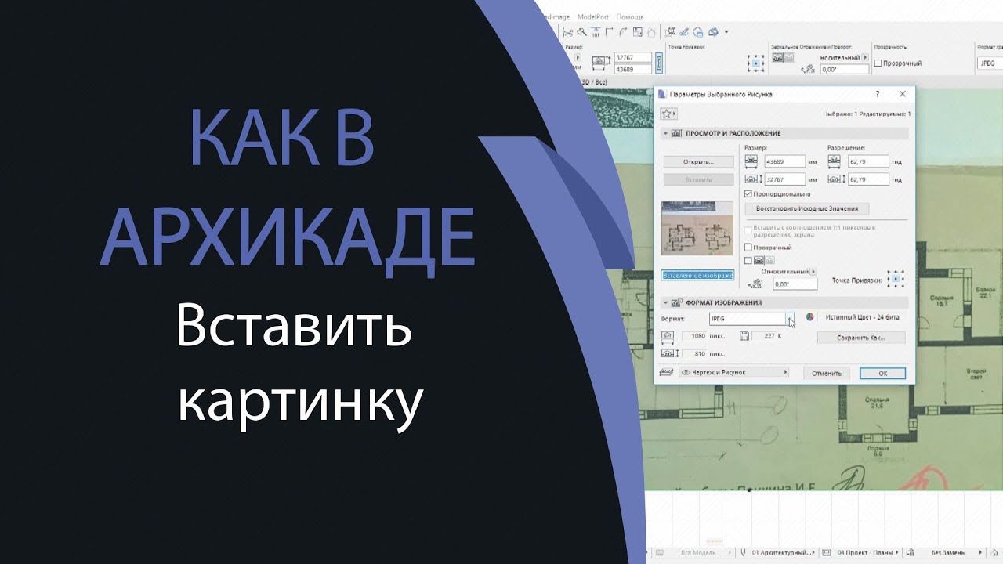This screenshot has height=564, width=1003.
Task: Toggle the mirror checkbox below Прозрачный in dialog
Action: (x=748, y=260)
